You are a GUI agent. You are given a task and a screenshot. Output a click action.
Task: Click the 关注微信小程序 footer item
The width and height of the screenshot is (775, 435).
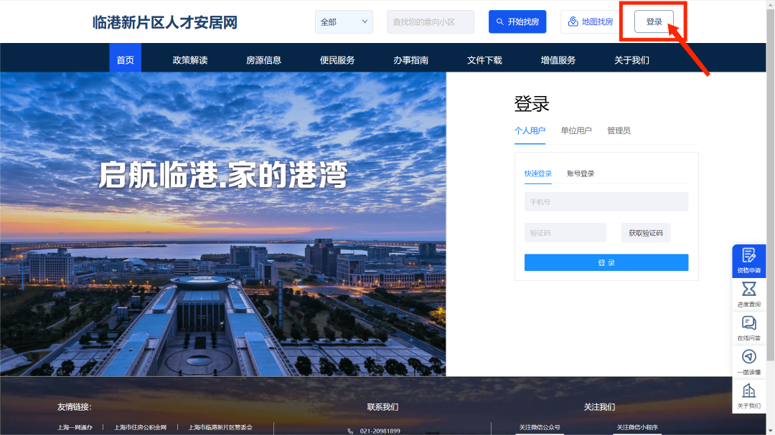point(637,428)
